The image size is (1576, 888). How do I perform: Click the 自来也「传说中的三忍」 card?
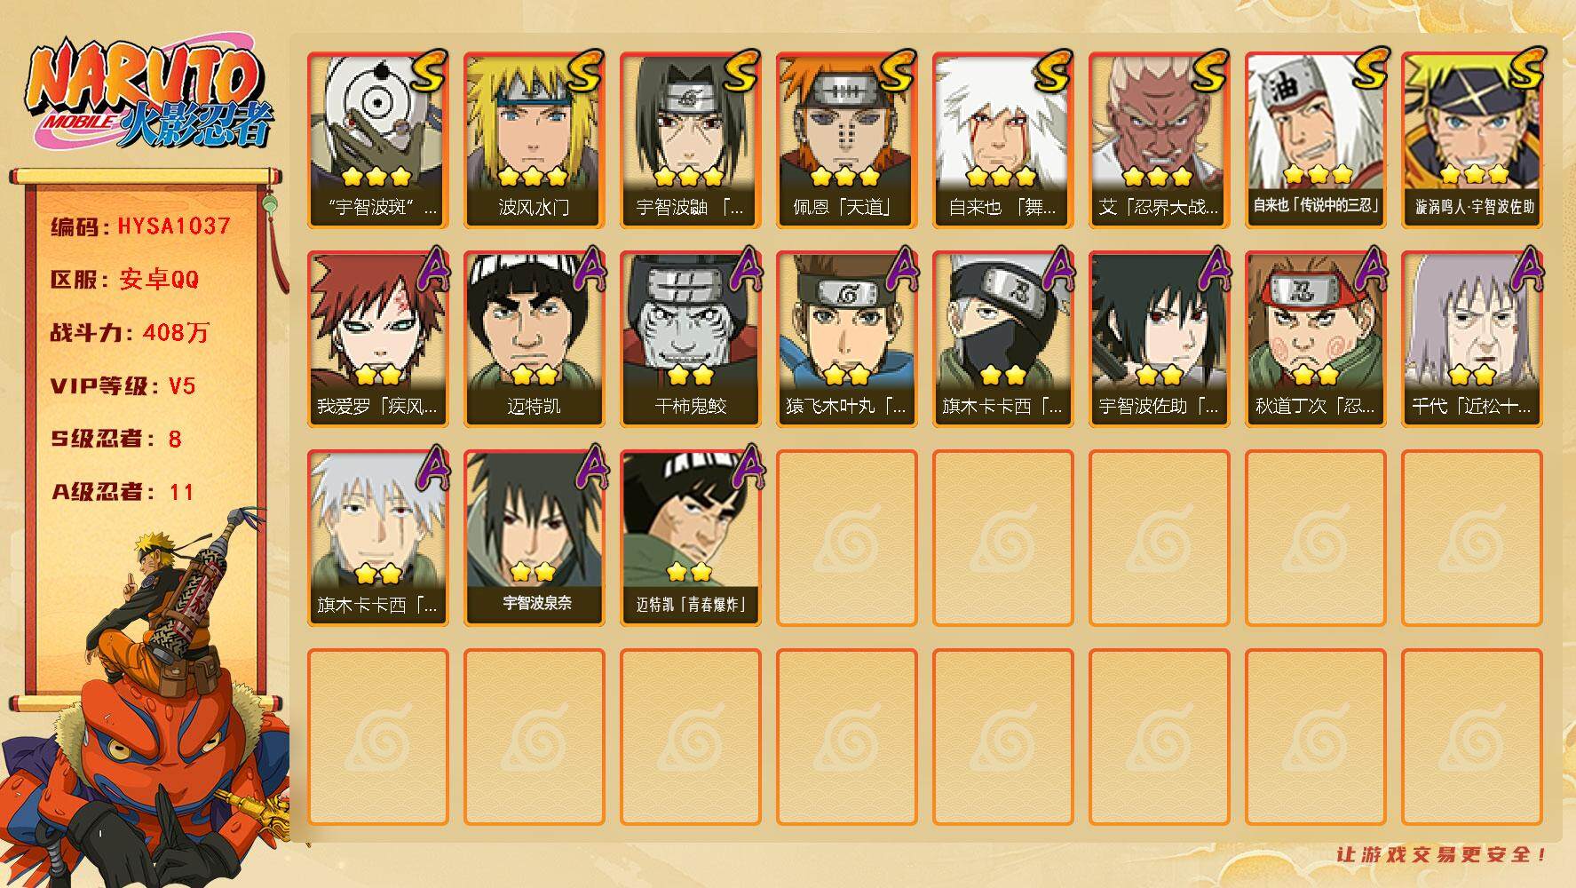pos(1315,139)
